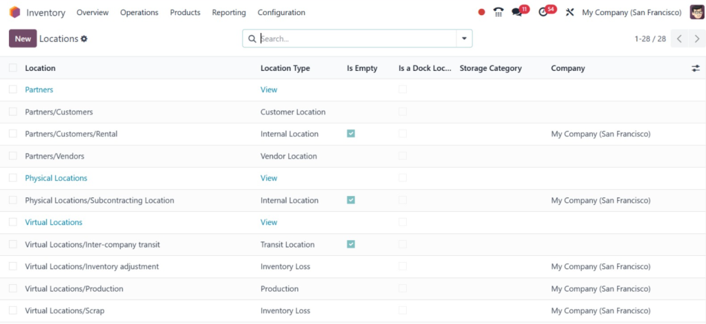Sort by the Storage Category header

[490, 68]
